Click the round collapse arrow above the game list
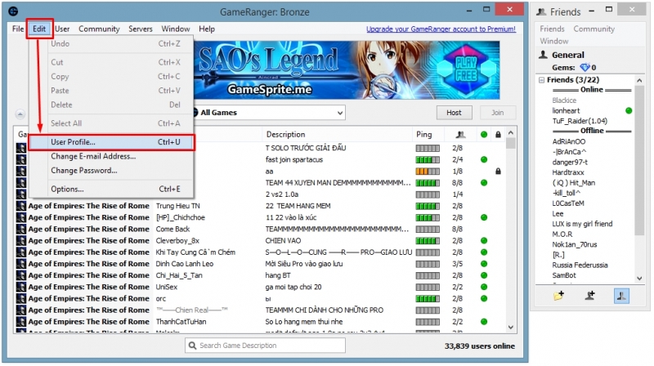This screenshot has width=654, height=366. (x=20, y=114)
